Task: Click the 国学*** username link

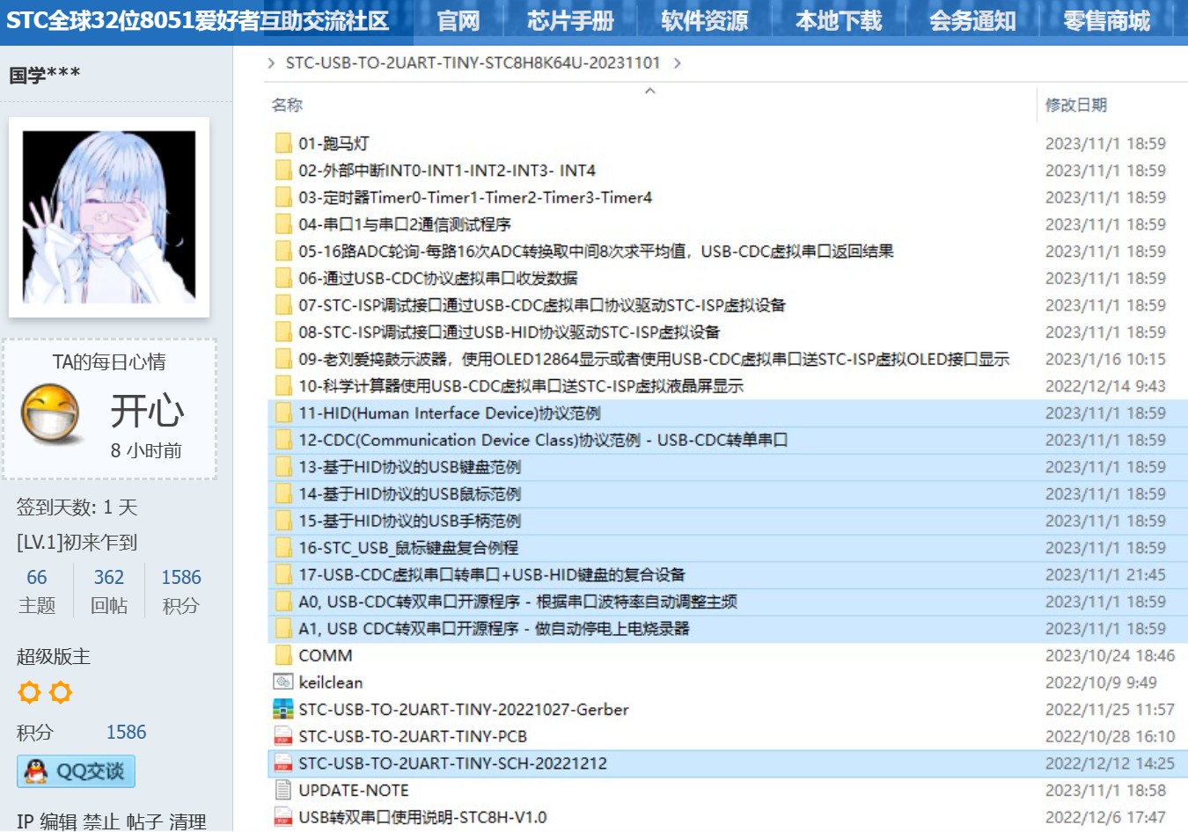Action: pos(45,75)
